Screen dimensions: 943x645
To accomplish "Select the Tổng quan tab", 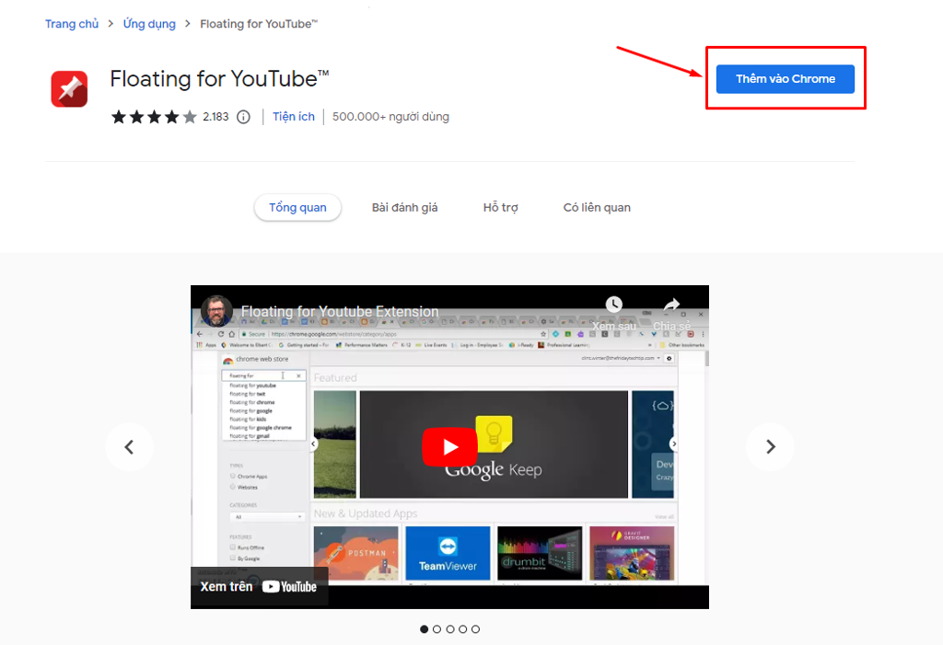I will tap(297, 207).
